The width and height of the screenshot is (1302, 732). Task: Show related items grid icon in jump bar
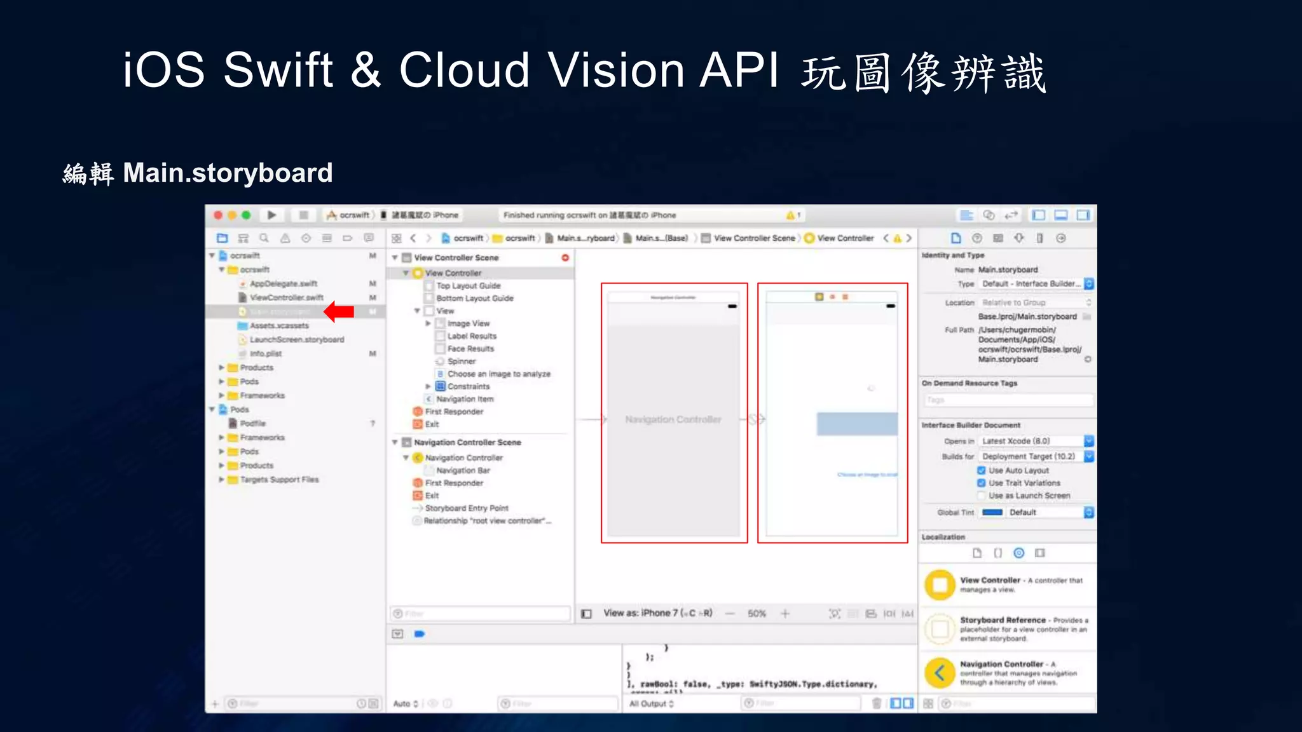(x=397, y=238)
